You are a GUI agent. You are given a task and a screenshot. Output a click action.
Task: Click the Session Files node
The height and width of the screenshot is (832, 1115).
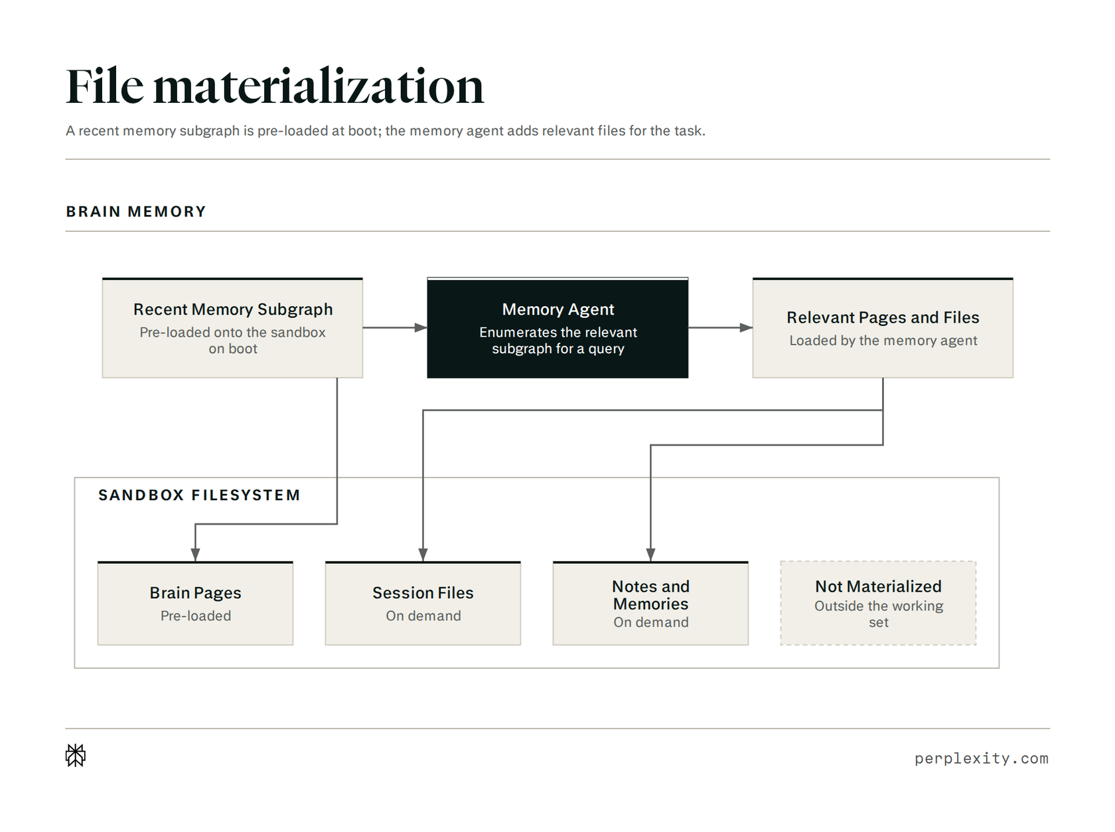(x=423, y=603)
